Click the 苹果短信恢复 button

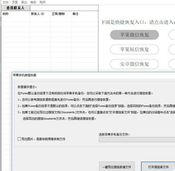click(x=135, y=49)
